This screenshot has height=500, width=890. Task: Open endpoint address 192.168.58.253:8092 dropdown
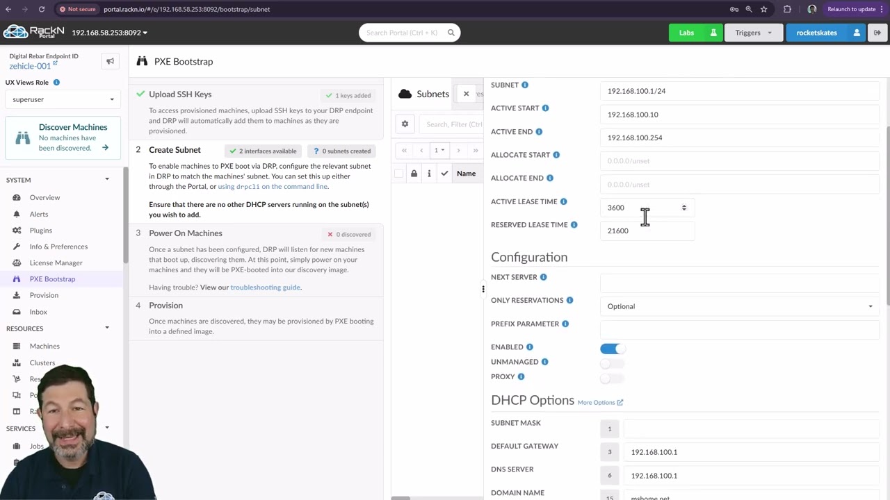[109, 33]
